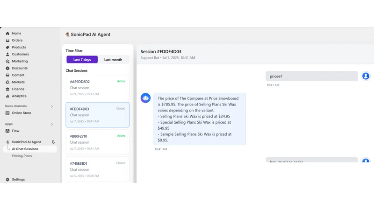Open chat session #745E81D1
The height and width of the screenshot is (210, 374).
click(x=98, y=169)
